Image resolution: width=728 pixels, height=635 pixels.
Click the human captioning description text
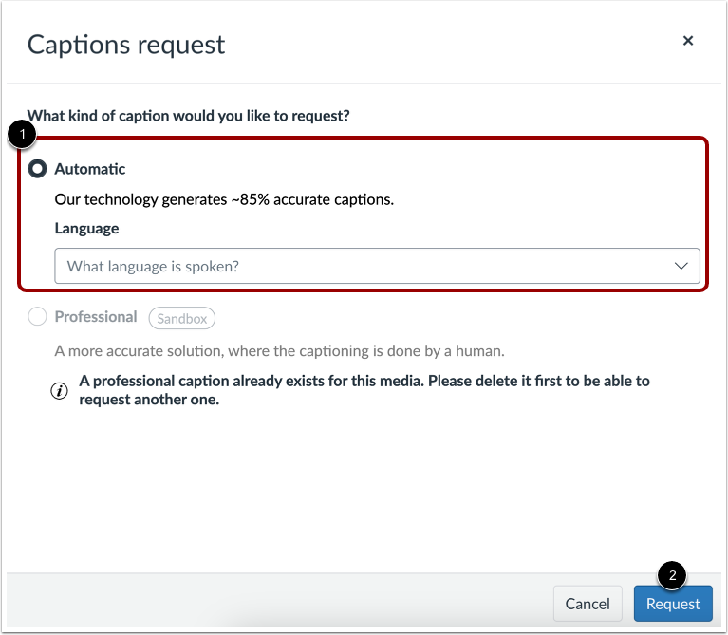click(x=279, y=351)
